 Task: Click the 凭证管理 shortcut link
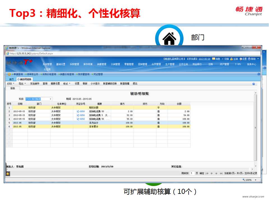tap(98, 74)
